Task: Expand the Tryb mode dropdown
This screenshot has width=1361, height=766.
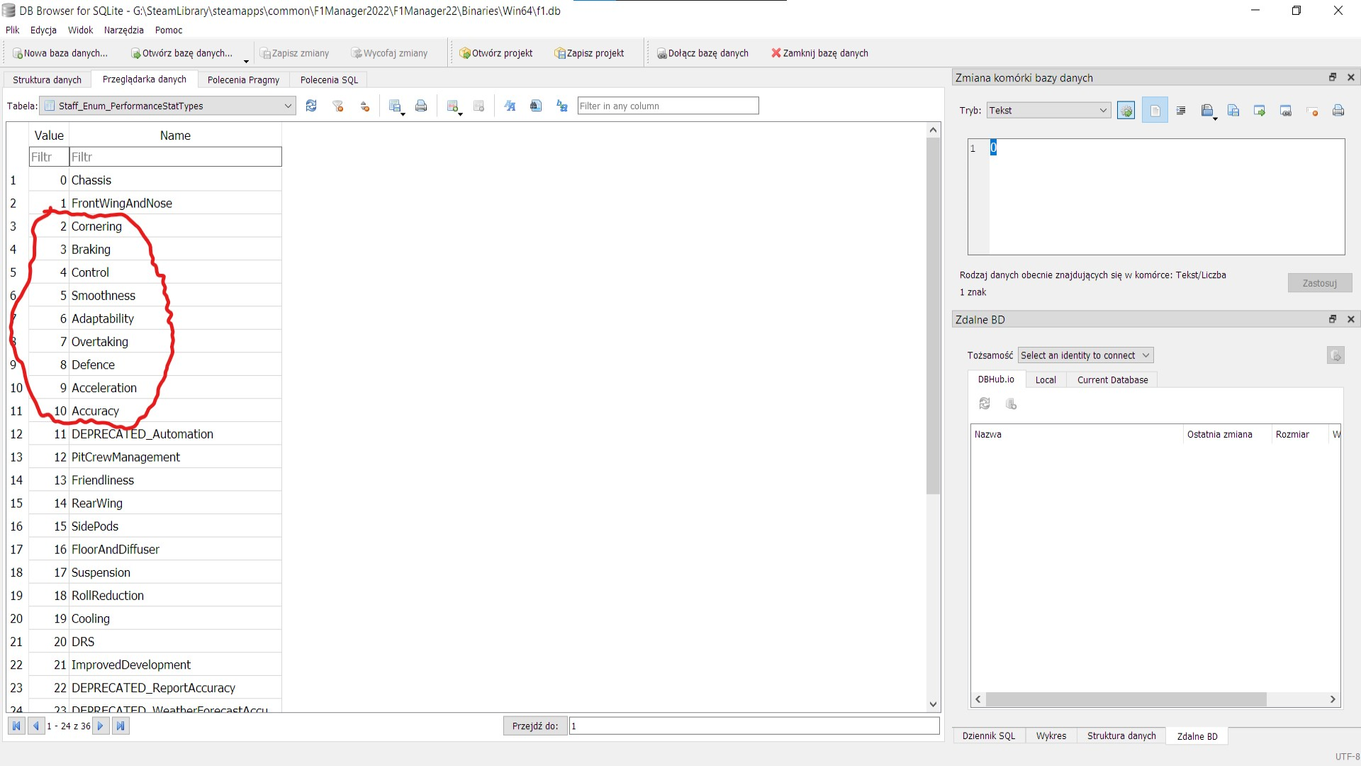Action: 1048,111
